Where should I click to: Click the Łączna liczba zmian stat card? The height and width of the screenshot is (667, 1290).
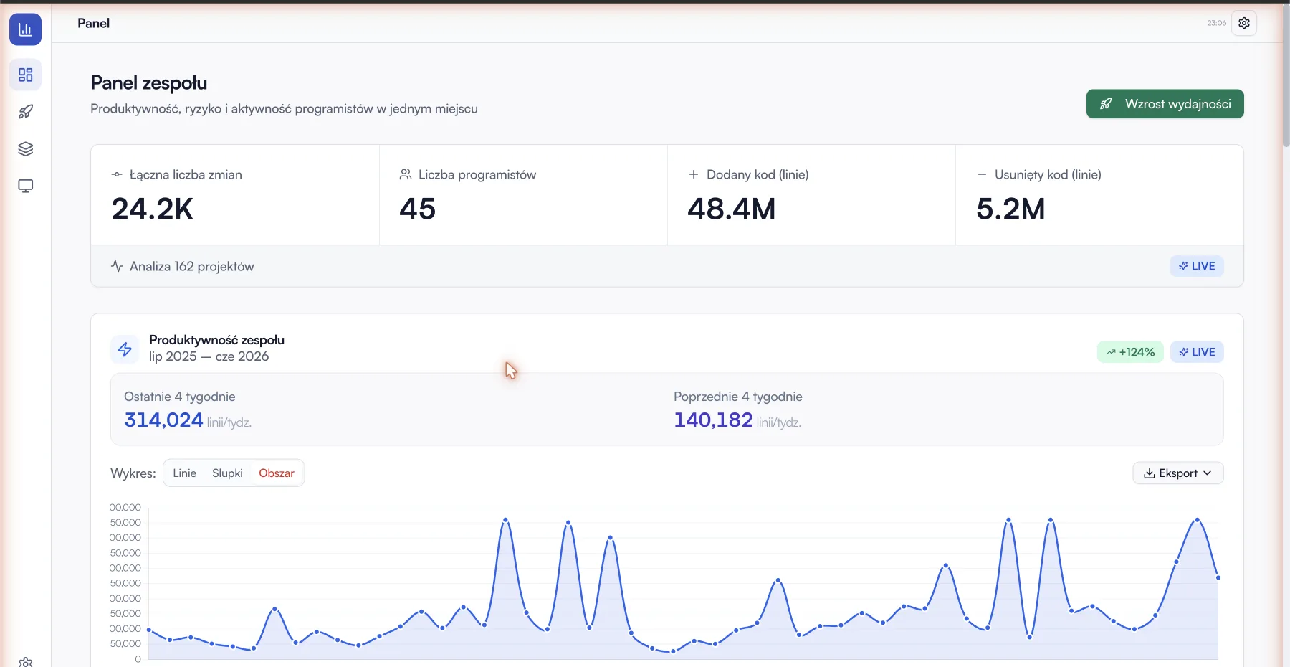click(x=235, y=195)
